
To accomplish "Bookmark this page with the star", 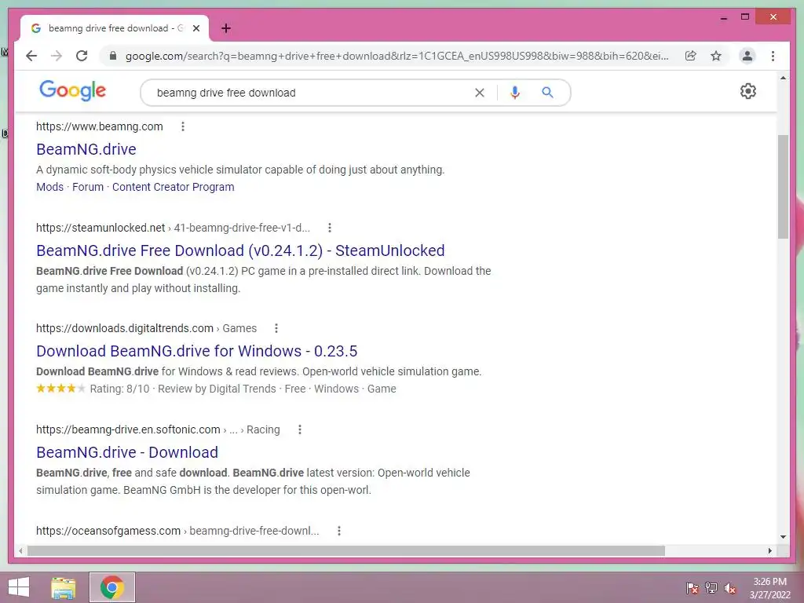I will tap(716, 56).
